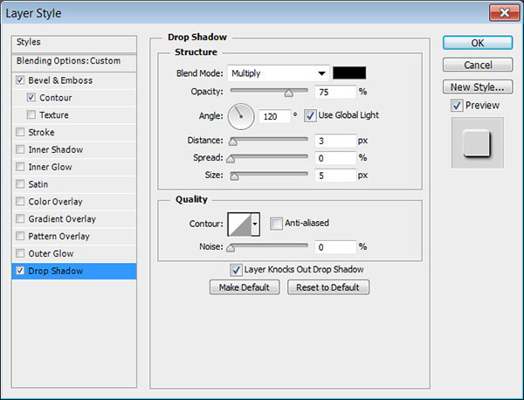Expand the contour picker arrow
This screenshot has height=400, width=524.
click(255, 224)
